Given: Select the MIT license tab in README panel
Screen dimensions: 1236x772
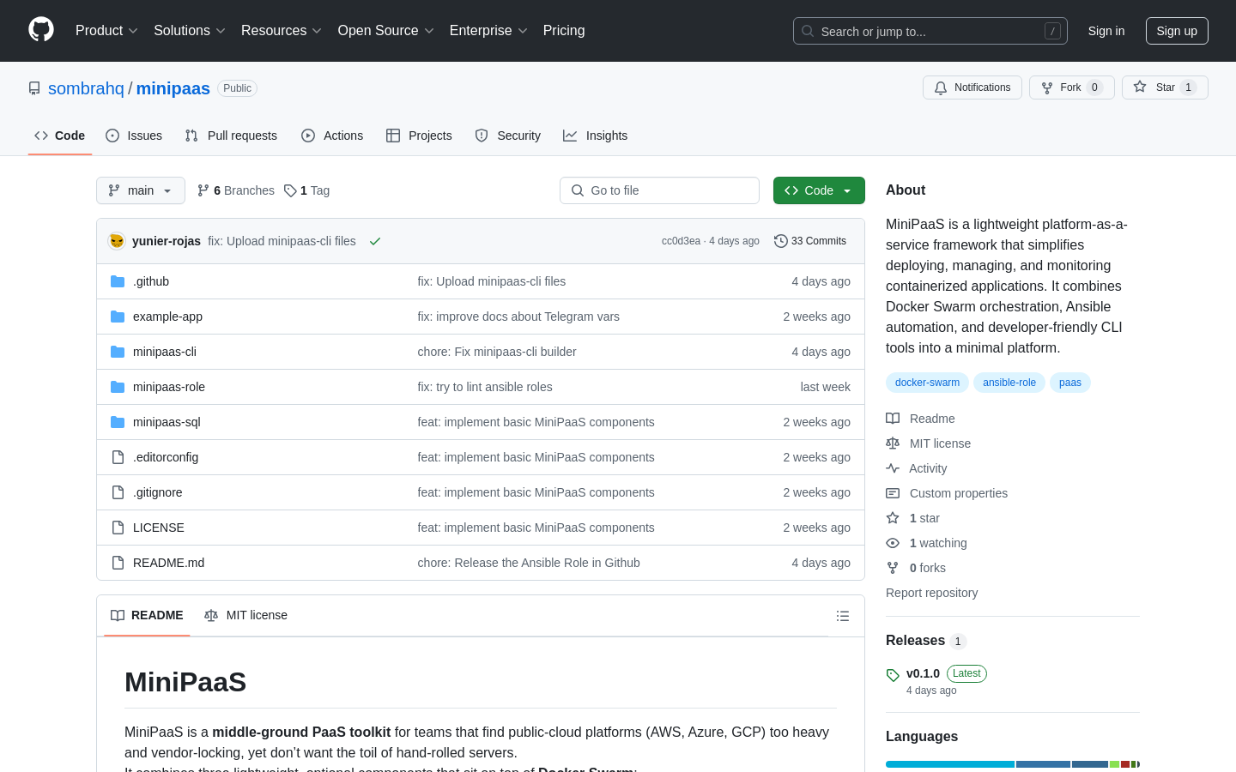Looking at the screenshot, I should (245, 615).
